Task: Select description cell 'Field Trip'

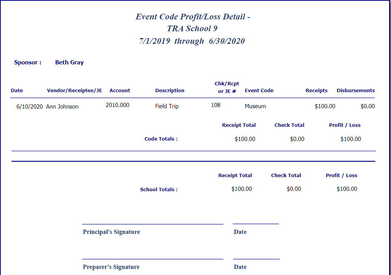Action: 167,106
